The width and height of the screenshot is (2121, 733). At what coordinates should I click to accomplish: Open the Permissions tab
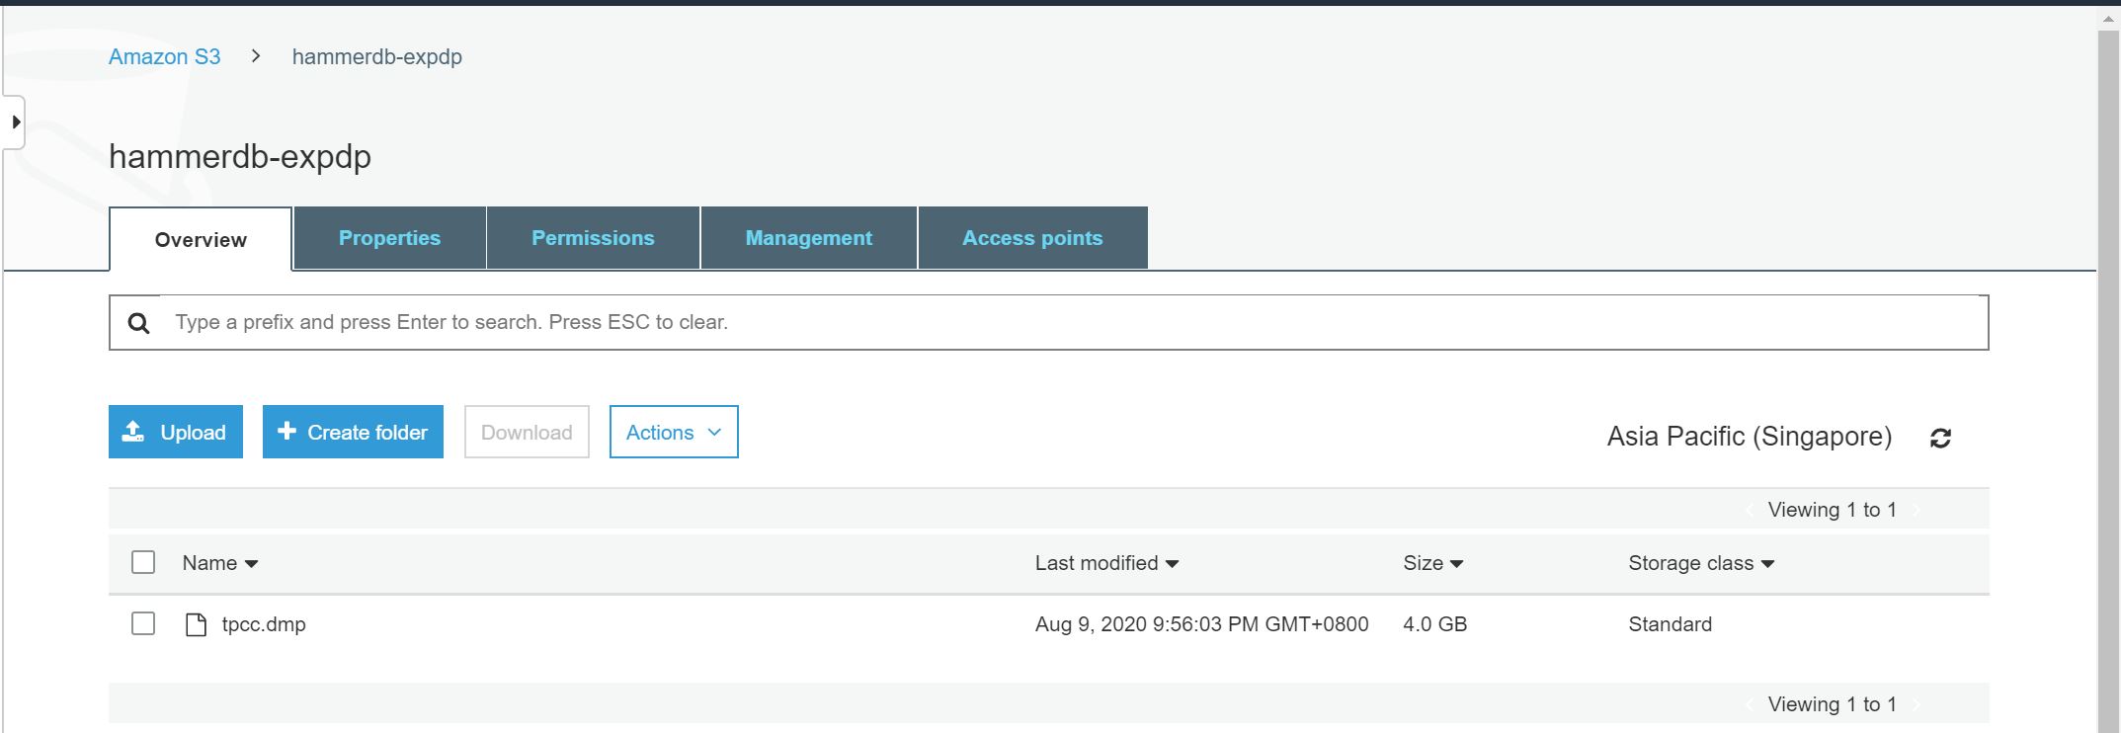[593, 238]
